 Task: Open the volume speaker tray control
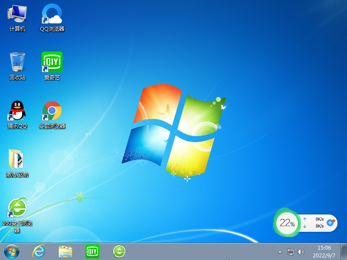[x=301, y=252]
